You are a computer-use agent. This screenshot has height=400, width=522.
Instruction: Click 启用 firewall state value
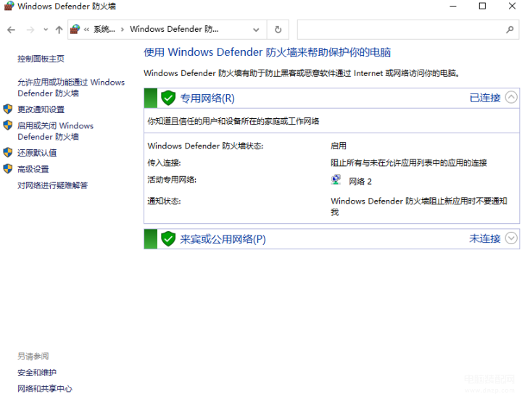coord(339,146)
